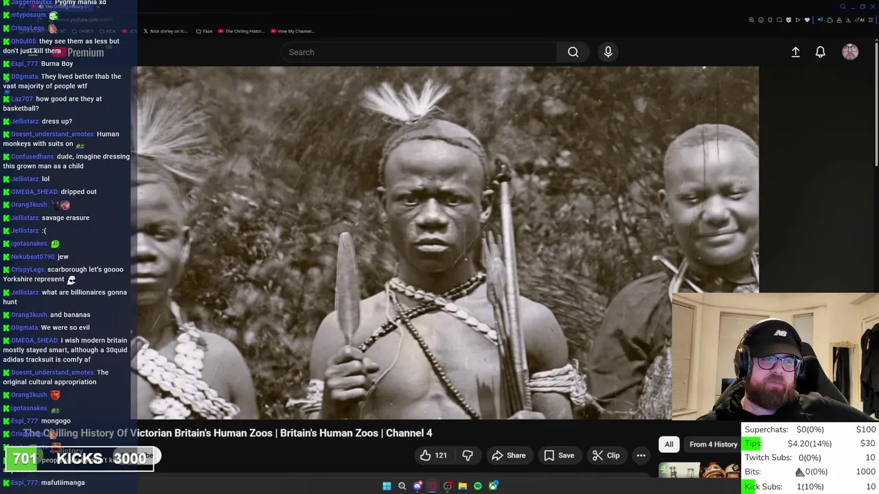879x494 pixels.
Task: Open more actions three-dot menu
Action: tap(641, 456)
